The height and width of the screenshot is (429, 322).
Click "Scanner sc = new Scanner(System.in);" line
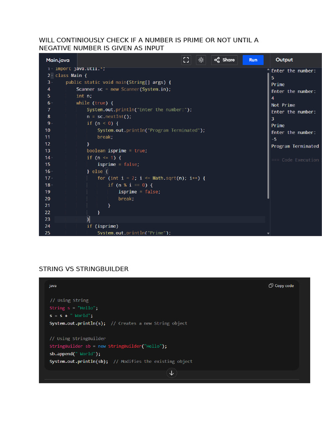[x=123, y=89]
